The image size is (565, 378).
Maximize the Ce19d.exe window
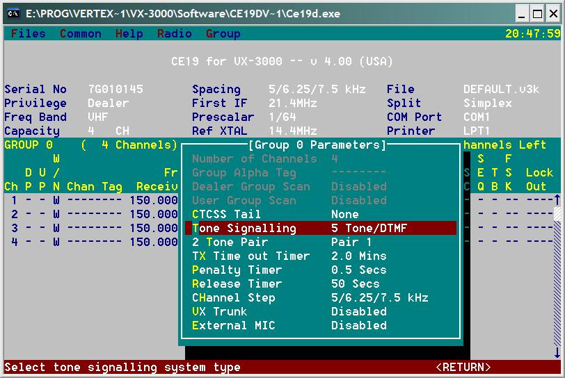point(537,14)
